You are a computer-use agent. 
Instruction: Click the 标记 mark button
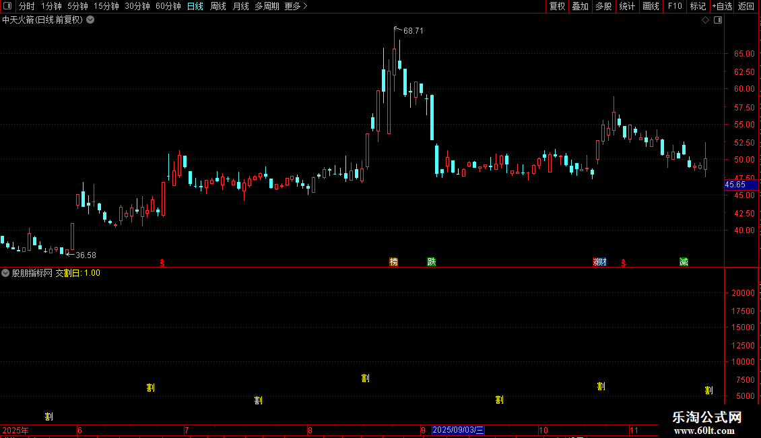(x=698, y=6)
